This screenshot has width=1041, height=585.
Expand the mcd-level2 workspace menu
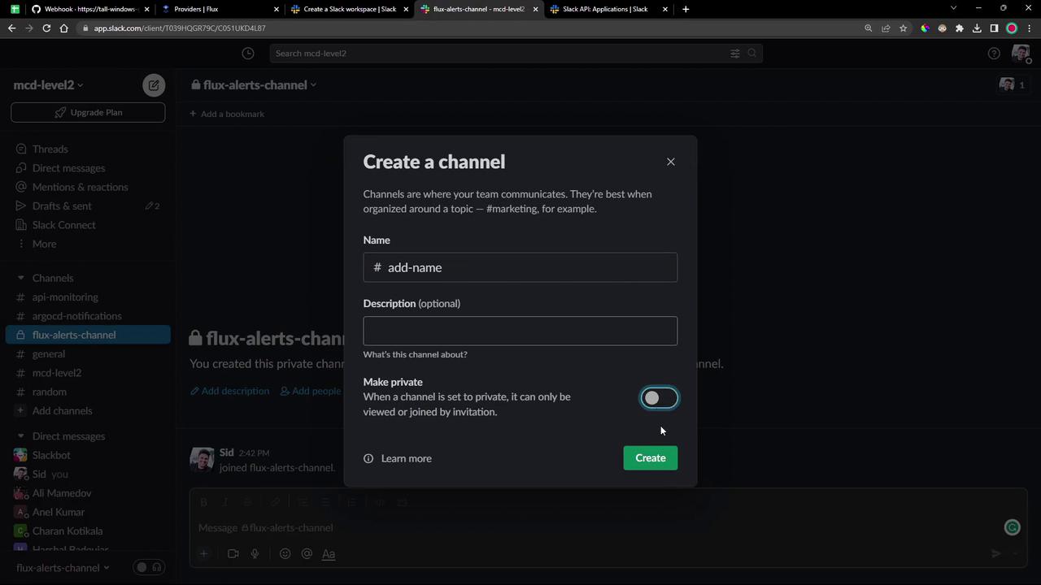(x=48, y=85)
